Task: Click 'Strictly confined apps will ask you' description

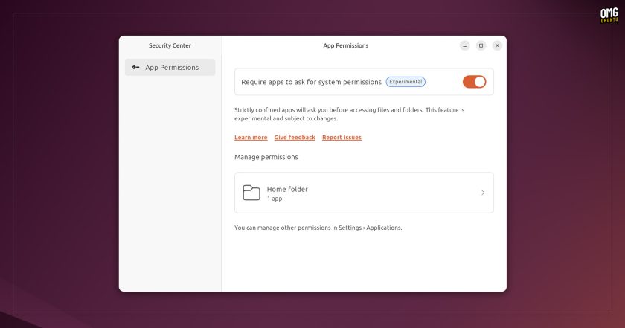Action: tap(349, 114)
